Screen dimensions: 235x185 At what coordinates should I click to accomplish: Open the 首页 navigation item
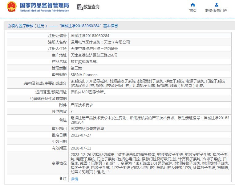point(193,11)
